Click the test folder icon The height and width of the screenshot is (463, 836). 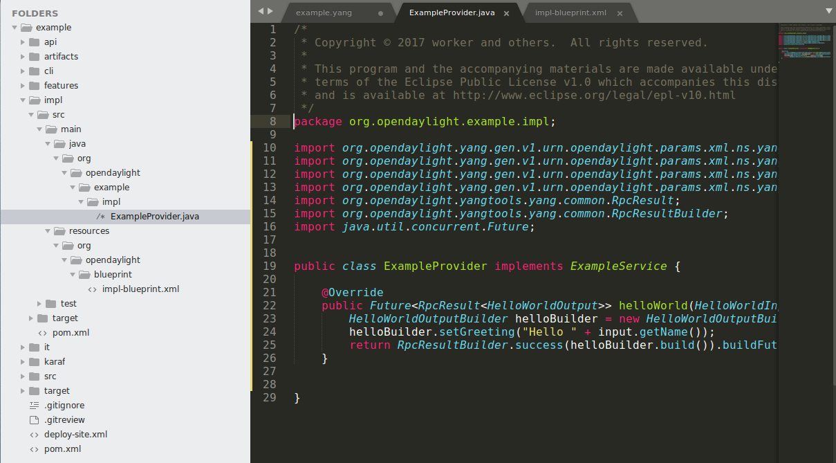coord(51,304)
